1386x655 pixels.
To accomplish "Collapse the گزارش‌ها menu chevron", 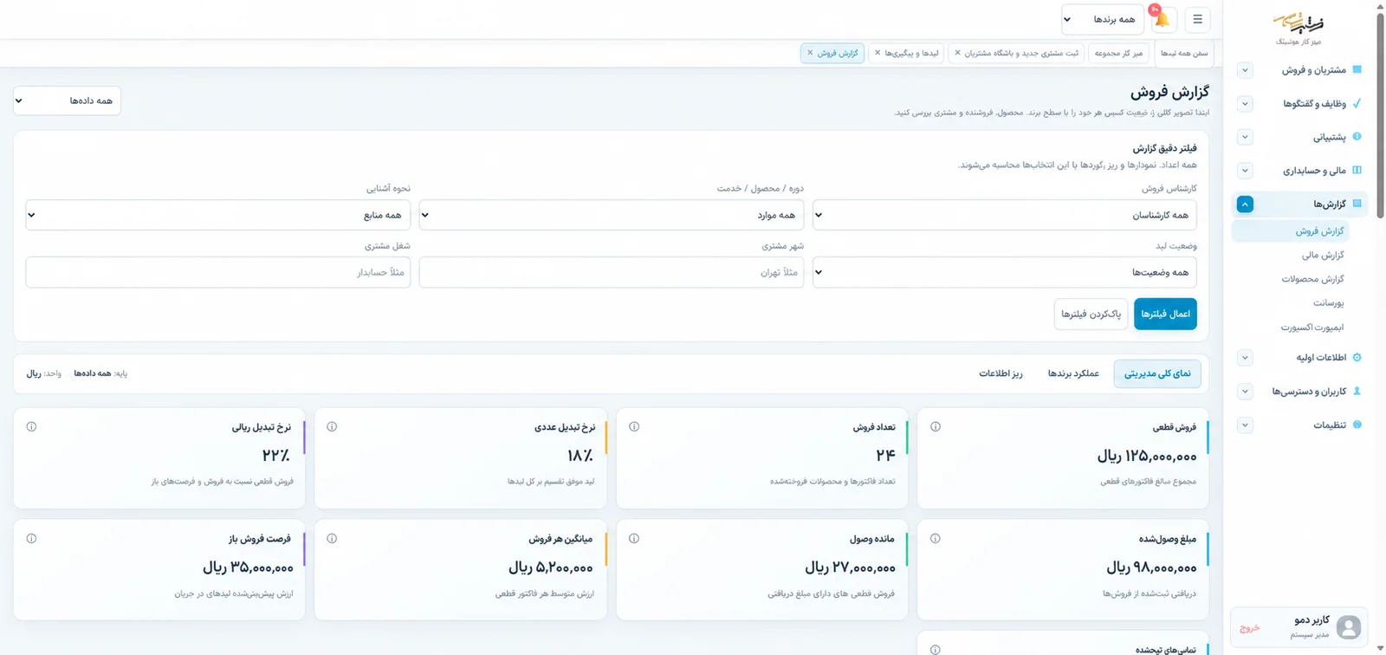I will (1245, 204).
